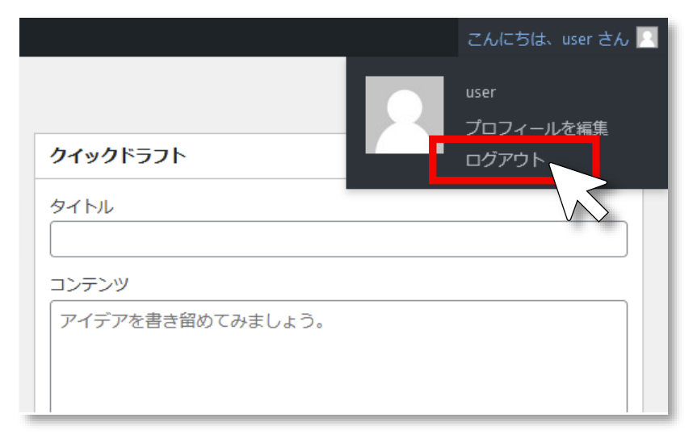
Task: Focus the タイトル text input field
Action: point(338,239)
